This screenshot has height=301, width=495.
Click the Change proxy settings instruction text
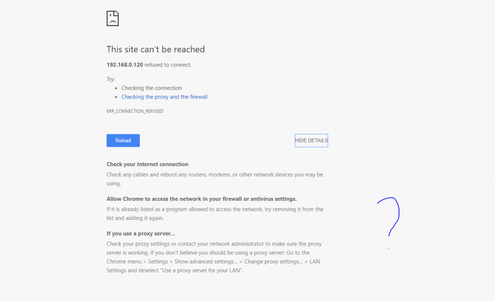point(273,261)
